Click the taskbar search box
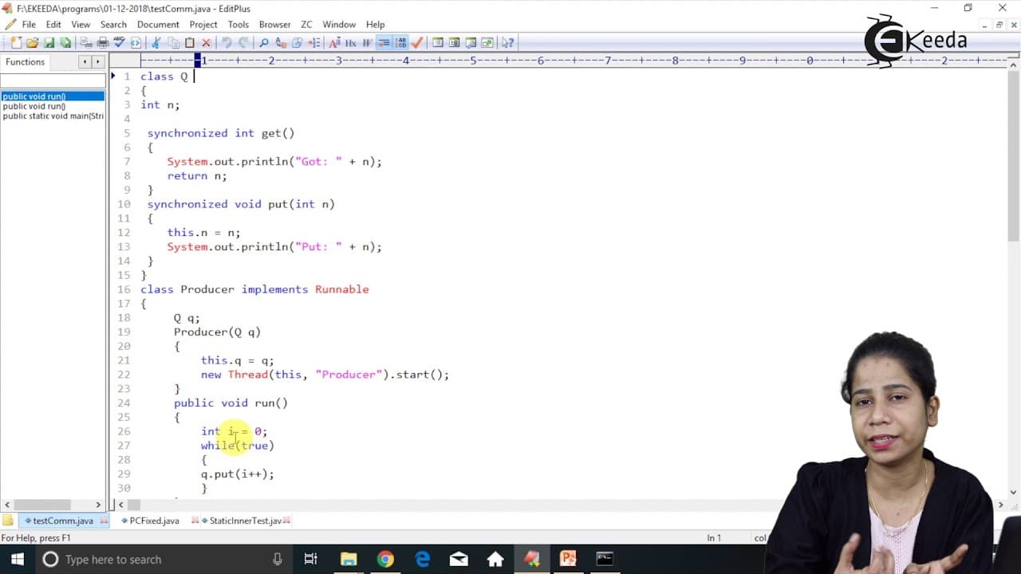The width and height of the screenshot is (1021, 574). (164, 559)
